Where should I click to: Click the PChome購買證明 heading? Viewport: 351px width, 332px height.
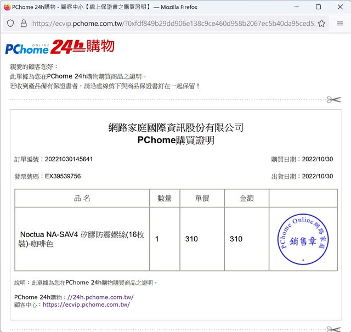(x=175, y=140)
